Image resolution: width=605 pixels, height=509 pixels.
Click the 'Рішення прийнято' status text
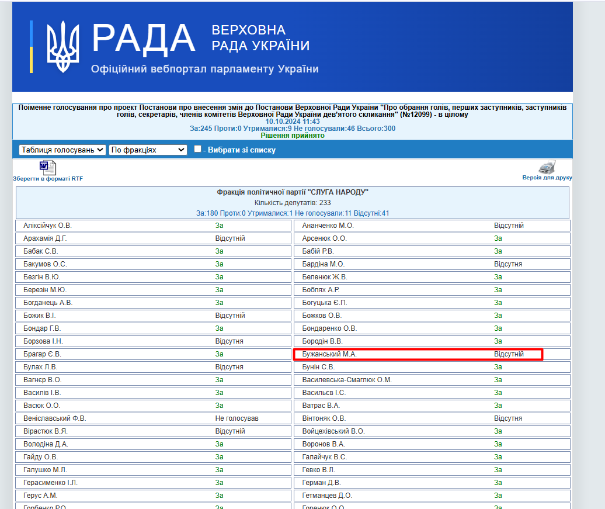click(x=293, y=136)
